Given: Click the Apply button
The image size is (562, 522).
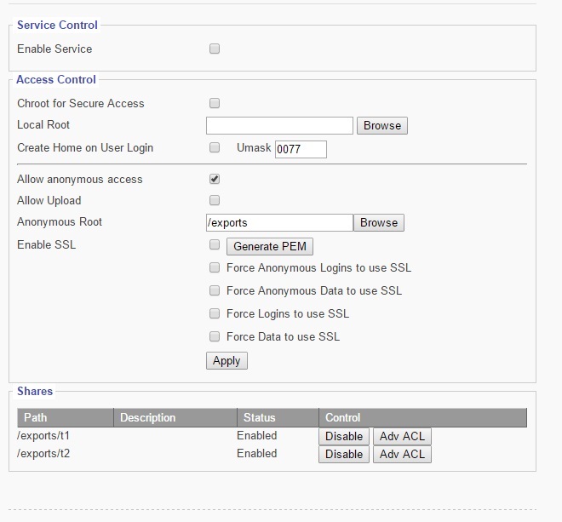Looking at the screenshot, I should pos(227,361).
